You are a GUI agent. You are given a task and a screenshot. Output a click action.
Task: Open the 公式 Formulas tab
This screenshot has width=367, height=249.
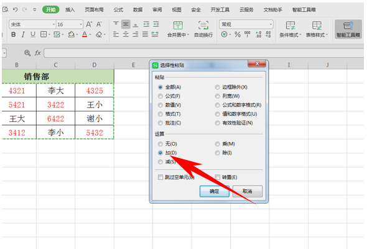point(118,9)
